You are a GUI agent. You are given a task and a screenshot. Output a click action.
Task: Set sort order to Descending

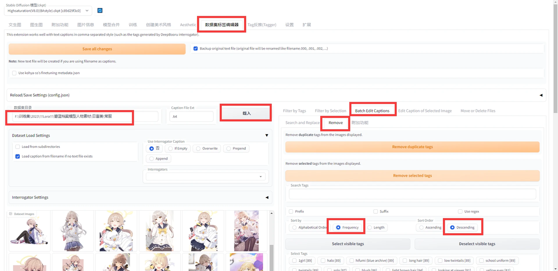pyautogui.click(x=463, y=227)
